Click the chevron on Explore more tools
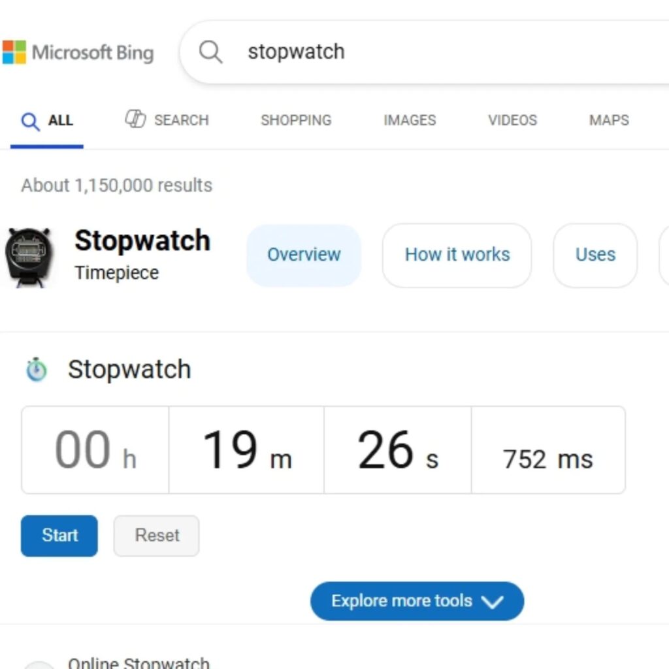 click(492, 602)
